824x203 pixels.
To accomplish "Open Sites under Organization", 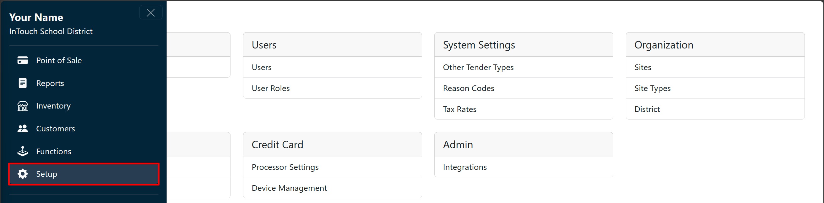I will click(642, 67).
